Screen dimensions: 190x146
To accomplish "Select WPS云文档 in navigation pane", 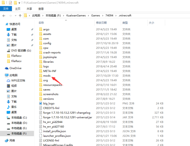I will coord(18,80).
